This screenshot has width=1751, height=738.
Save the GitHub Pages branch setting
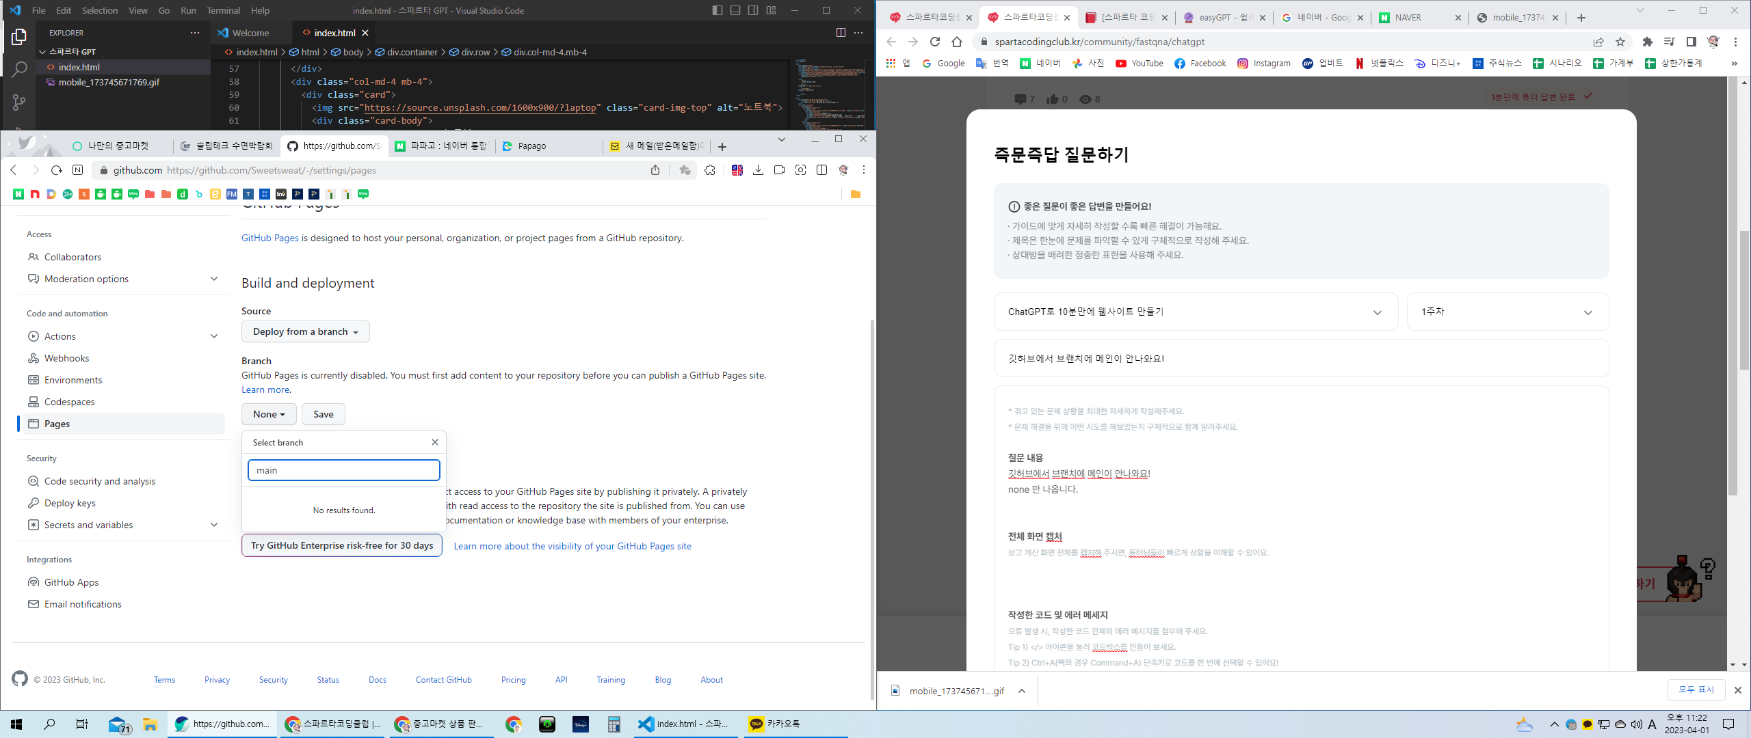click(323, 414)
